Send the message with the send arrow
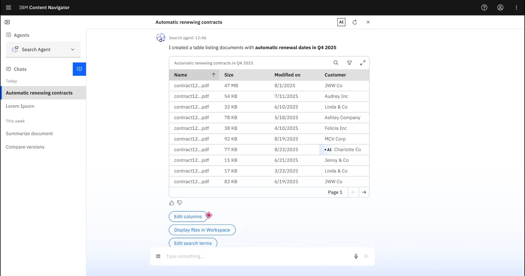 point(366,256)
